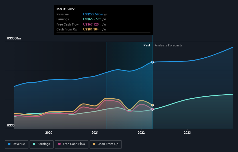Click the Analysts Forecasts label
The image size is (238, 152).
tap(169, 45)
